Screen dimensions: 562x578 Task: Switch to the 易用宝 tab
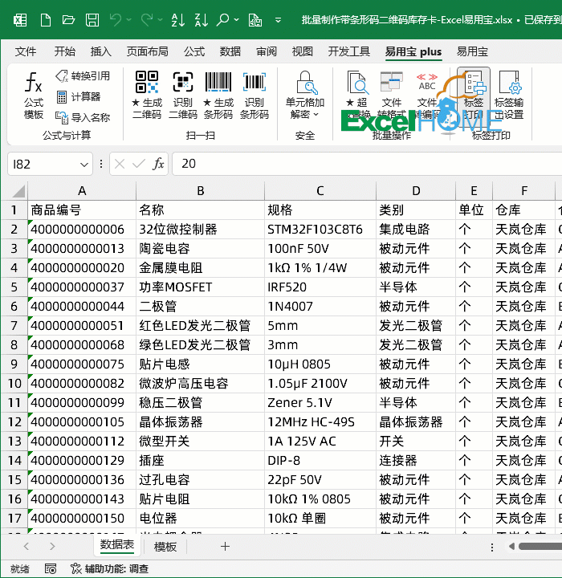tap(472, 51)
